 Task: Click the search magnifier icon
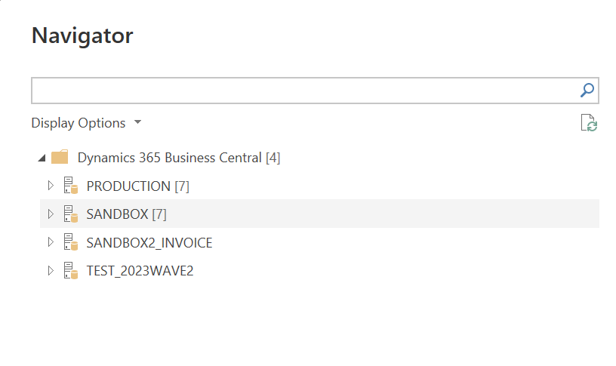pyautogui.click(x=587, y=91)
